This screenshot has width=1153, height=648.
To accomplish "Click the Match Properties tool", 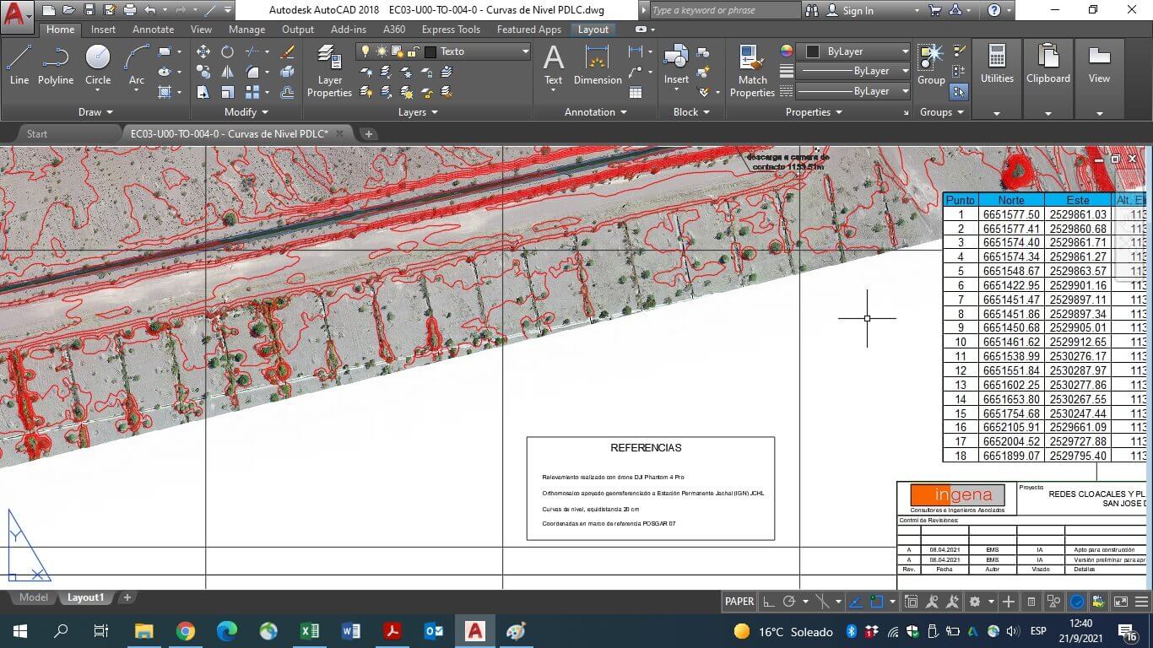I will pos(751,71).
